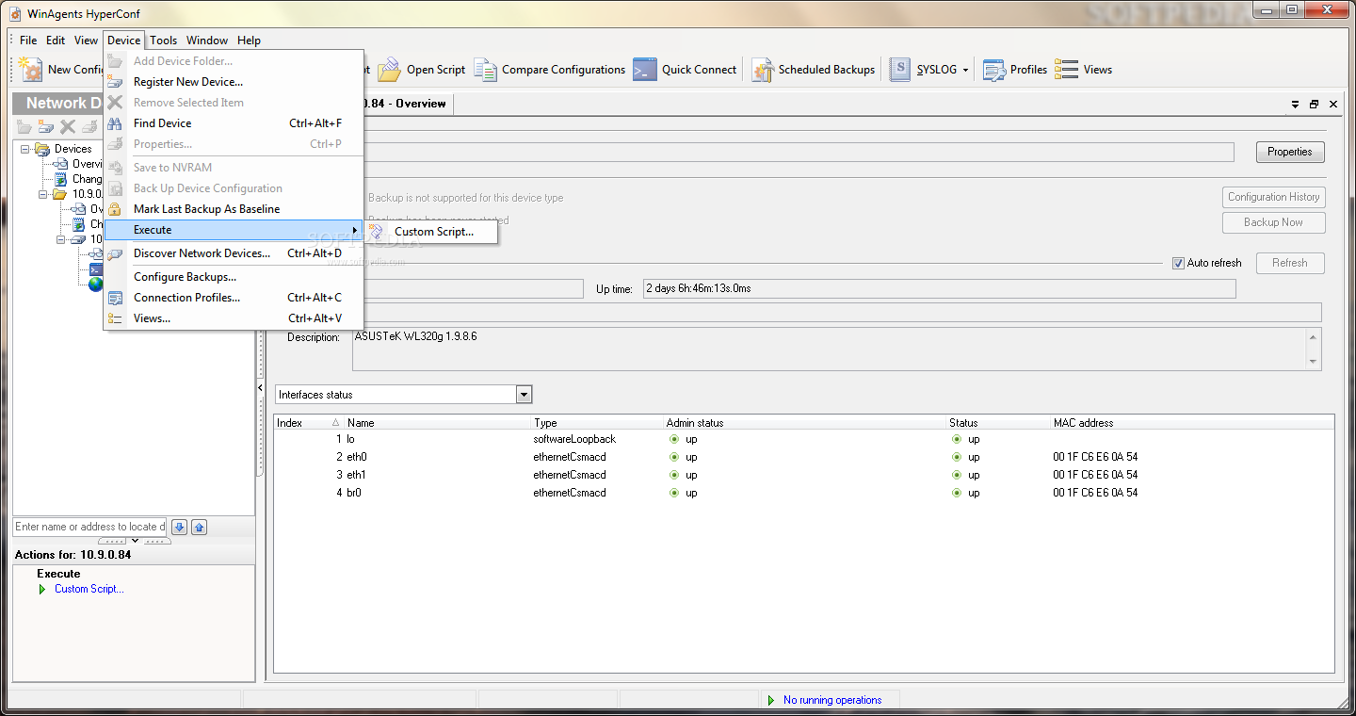Select the br0 interface row
Image resolution: width=1356 pixels, height=716 pixels.
coord(803,493)
